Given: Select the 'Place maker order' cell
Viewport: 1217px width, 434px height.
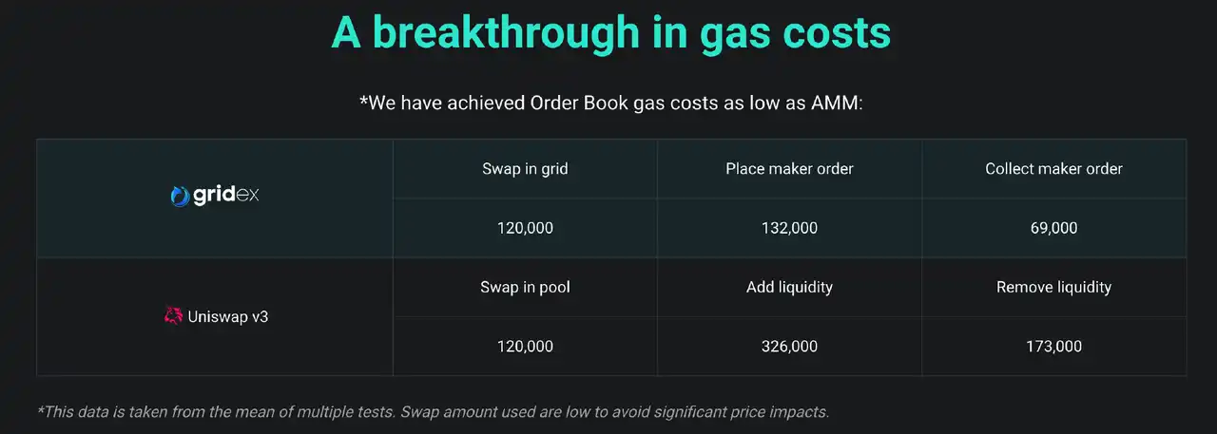Looking at the screenshot, I should click(789, 169).
